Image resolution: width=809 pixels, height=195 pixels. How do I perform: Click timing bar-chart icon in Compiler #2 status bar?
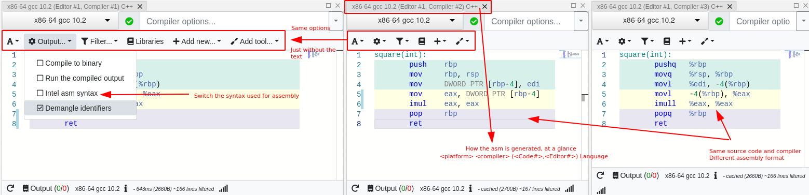[570, 189]
